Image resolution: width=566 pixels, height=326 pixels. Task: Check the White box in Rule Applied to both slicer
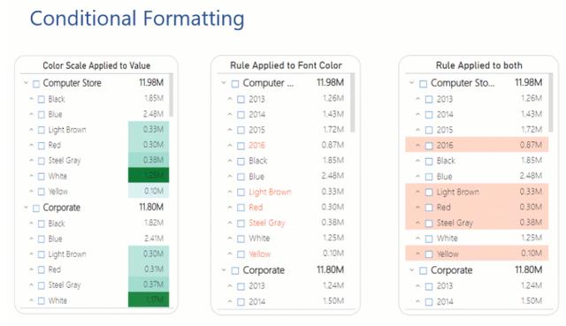tap(429, 239)
